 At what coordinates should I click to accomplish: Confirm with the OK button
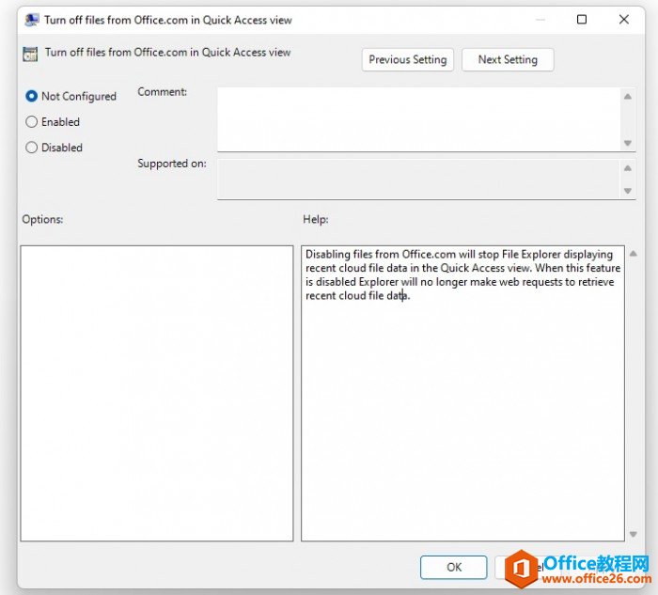pyautogui.click(x=454, y=567)
